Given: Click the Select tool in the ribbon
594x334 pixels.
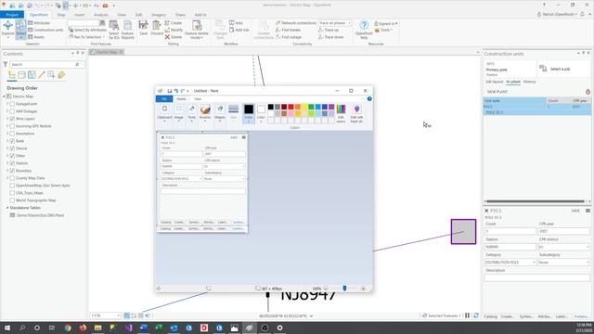Looking at the screenshot, I should pos(20,30).
